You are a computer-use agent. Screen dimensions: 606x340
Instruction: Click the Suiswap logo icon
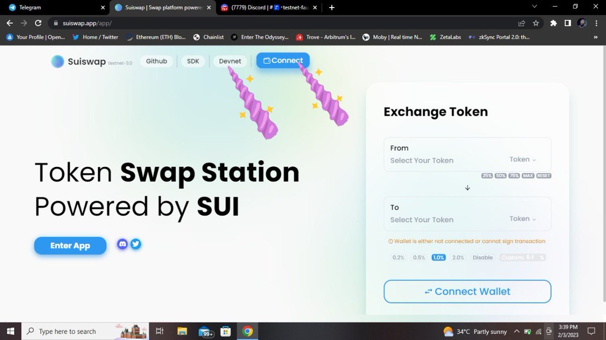coord(58,62)
